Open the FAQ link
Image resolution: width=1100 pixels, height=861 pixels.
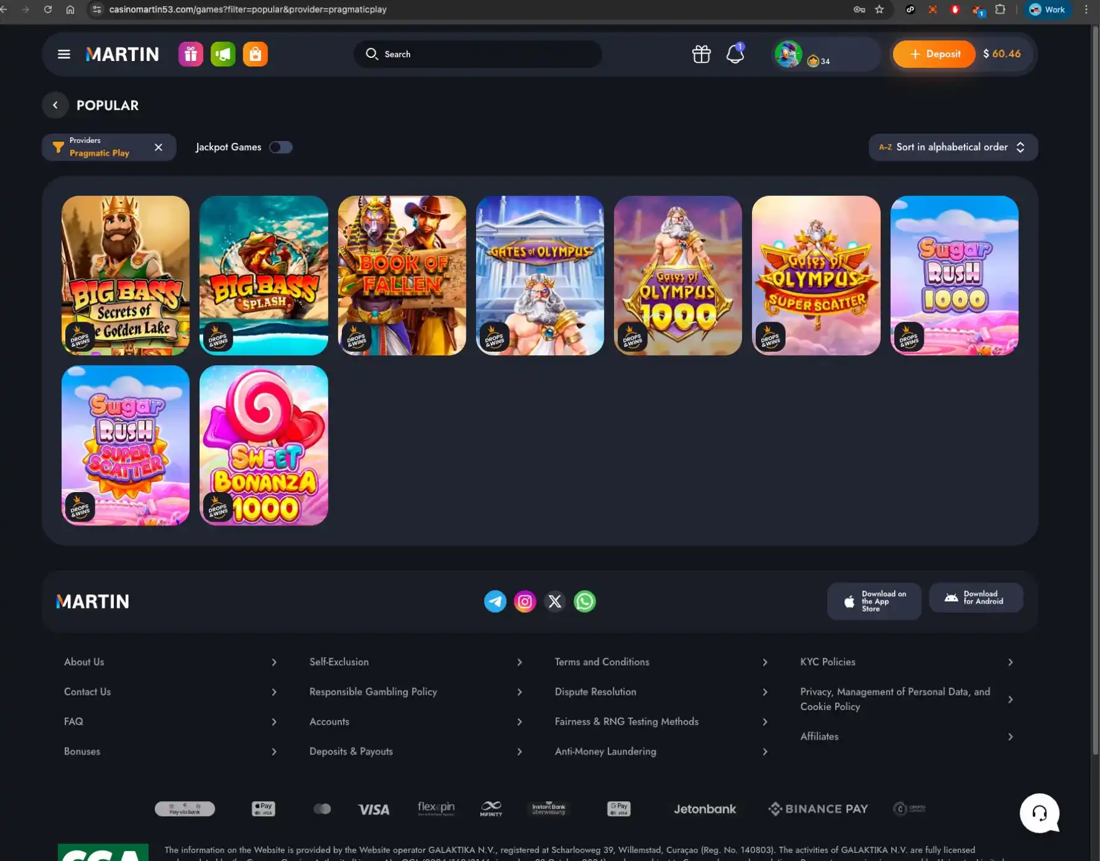click(x=73, y=721)
